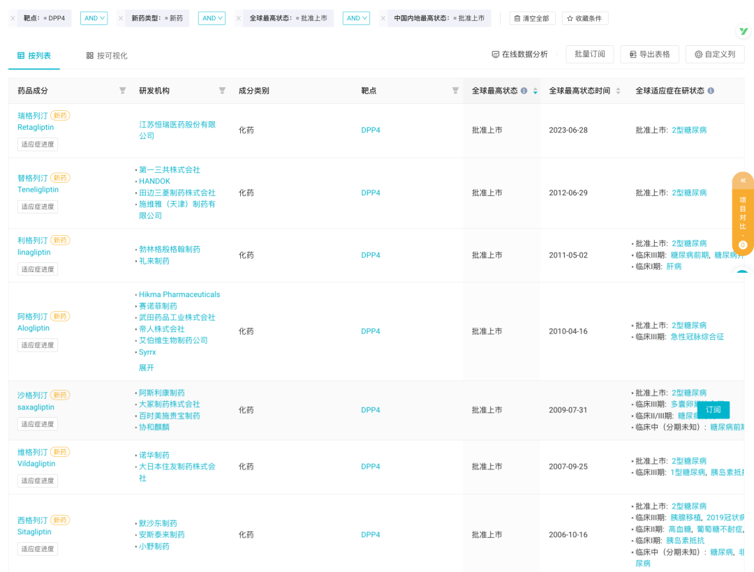Click 适应症进度 under 西格列汀
754x572 pixels.
click(38, 549)
